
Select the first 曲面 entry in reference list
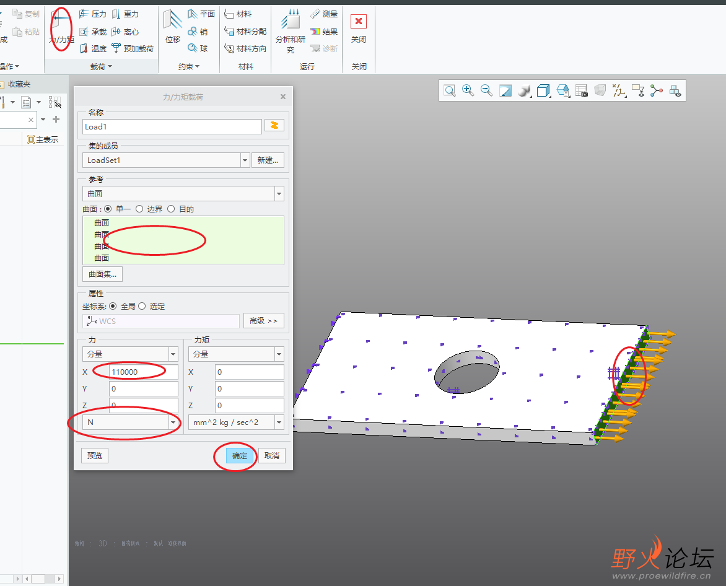coord(102,222)
